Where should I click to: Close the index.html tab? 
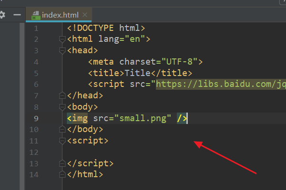coord(85,15)
